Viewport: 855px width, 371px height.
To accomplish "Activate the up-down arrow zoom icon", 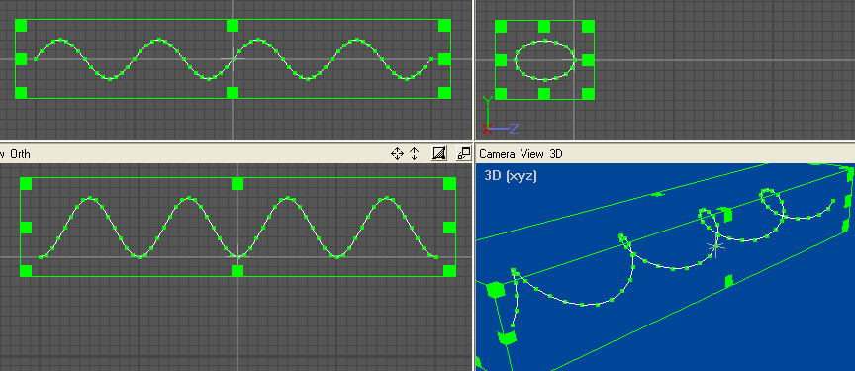I will tap(414, 154).
